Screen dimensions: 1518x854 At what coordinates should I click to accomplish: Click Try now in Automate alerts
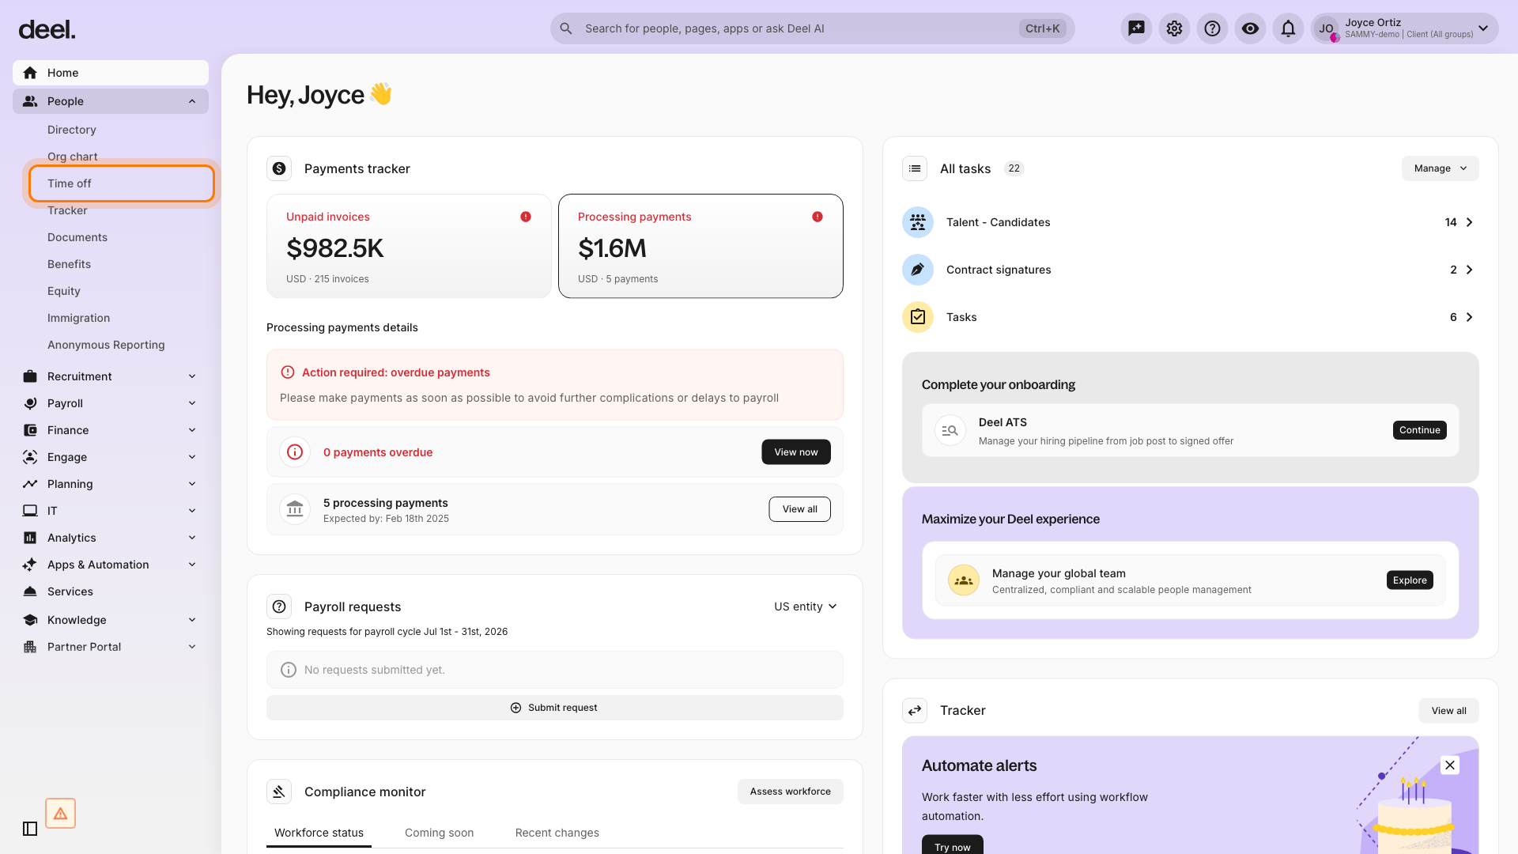952,846
